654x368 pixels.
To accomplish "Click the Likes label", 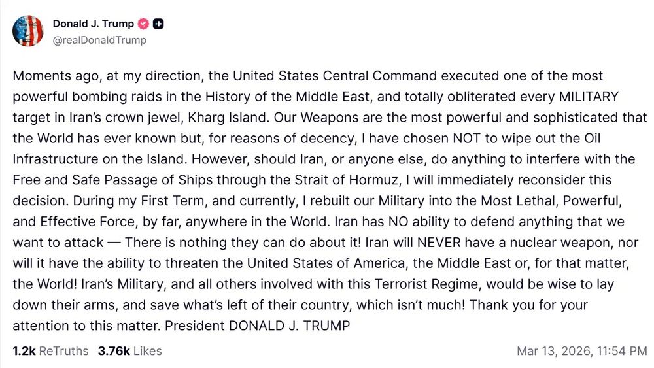I will (x=147, y=351).
